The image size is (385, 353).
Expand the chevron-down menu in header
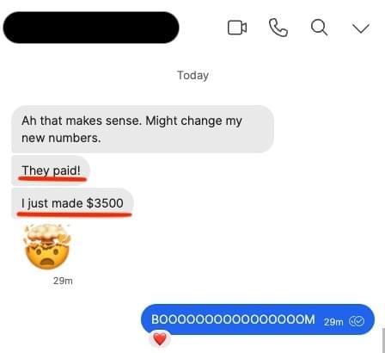[x=361, y=28]
